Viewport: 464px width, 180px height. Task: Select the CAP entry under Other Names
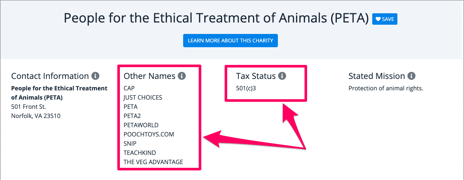(x=129, y=88)
